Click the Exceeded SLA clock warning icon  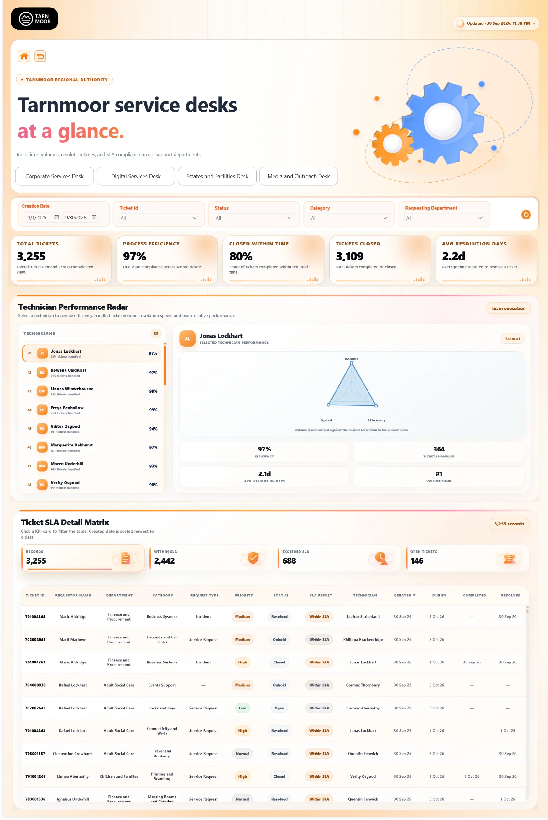pyautogui.click(x=381, y=558)
